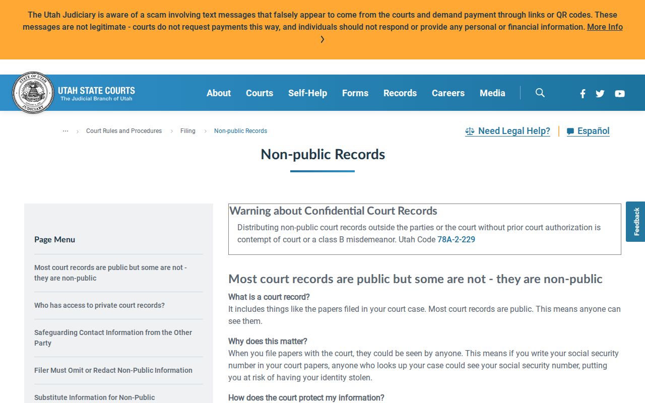
Task: Click the speech bubble icon beside Español
Action: pos(570,131)
